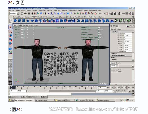The width and height of the screenshot is (148, 114).
Task: Click the circled shelf icon after torus
Action: point(41,21)
